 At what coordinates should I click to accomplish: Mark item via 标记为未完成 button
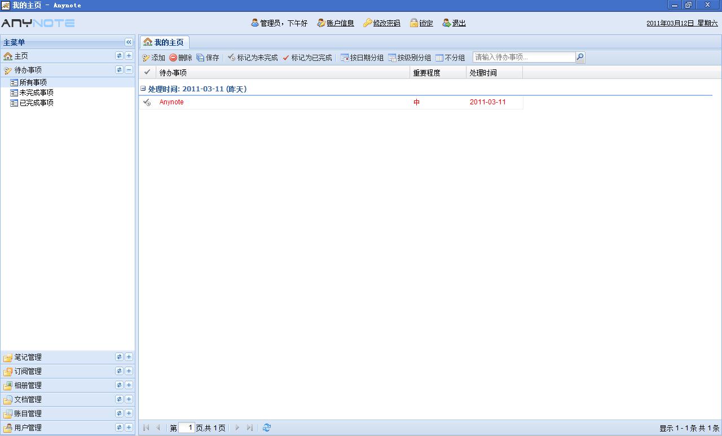pos(253,58)
